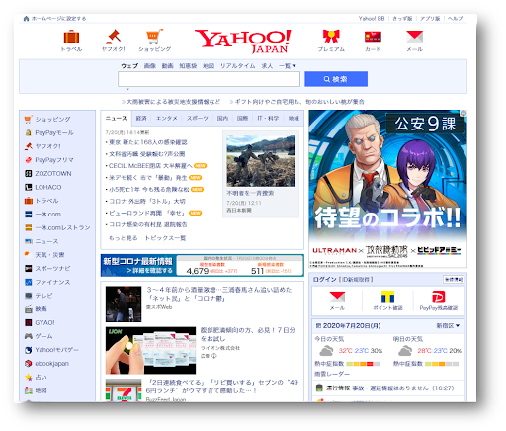Click the ログイン link
Screen dimensions: 506x431
pyautogui.click(x=324, y=280)
